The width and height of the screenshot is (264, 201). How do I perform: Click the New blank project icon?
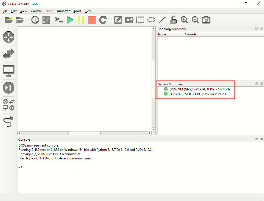point(9,20)
